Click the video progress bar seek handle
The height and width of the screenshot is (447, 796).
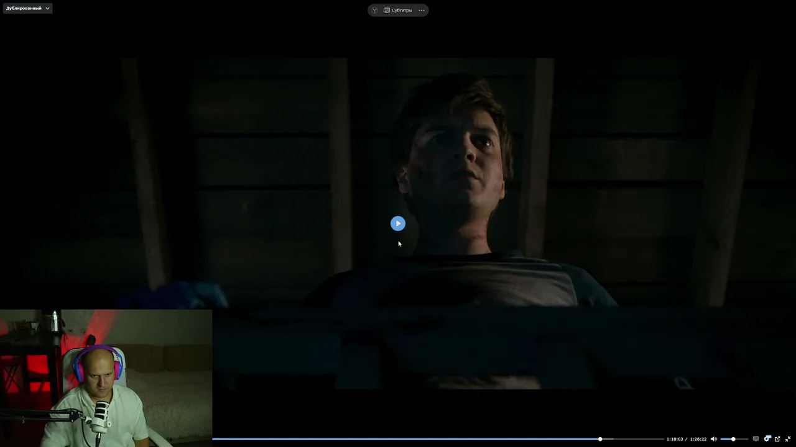pos(600,439)
